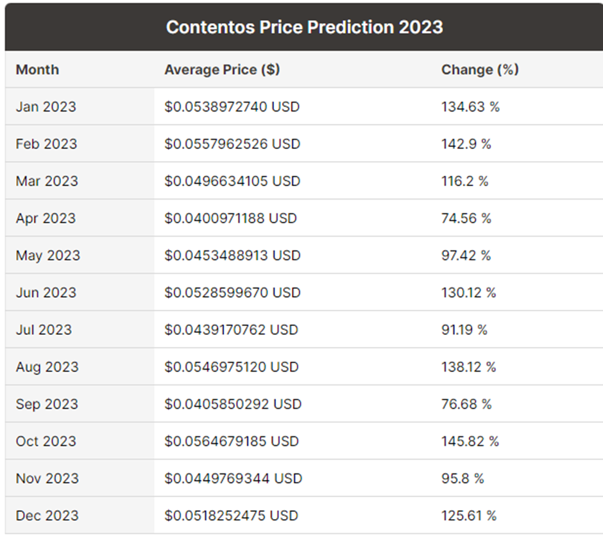Click the Contentos Price Prediction 2023 title
Screen dimensions: 603x537
[304, 27]
